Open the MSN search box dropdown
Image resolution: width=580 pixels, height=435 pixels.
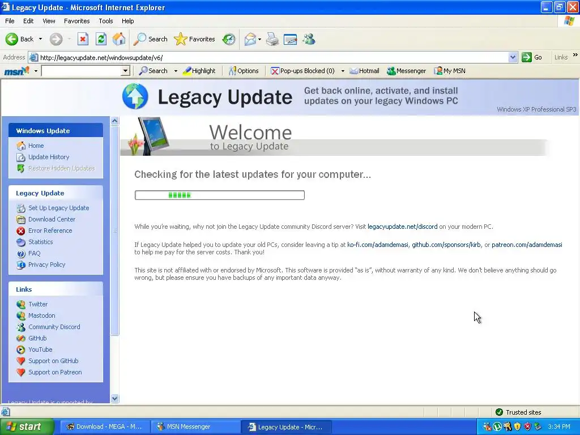125,71
